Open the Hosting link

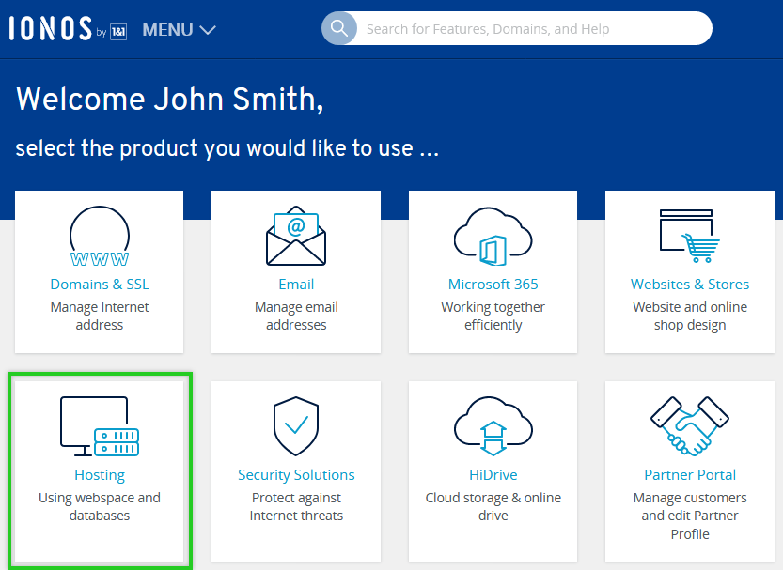point(100,475)
